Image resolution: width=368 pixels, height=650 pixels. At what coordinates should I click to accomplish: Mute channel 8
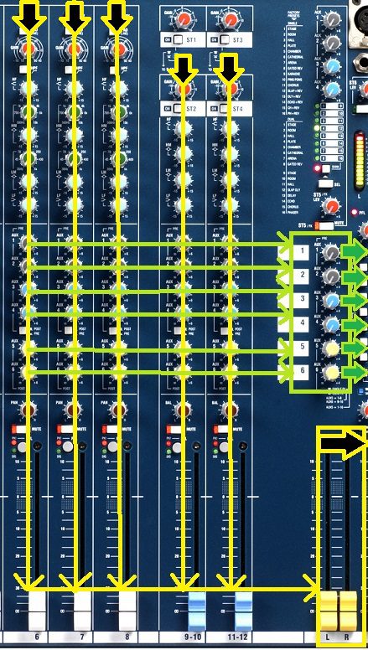110,429
